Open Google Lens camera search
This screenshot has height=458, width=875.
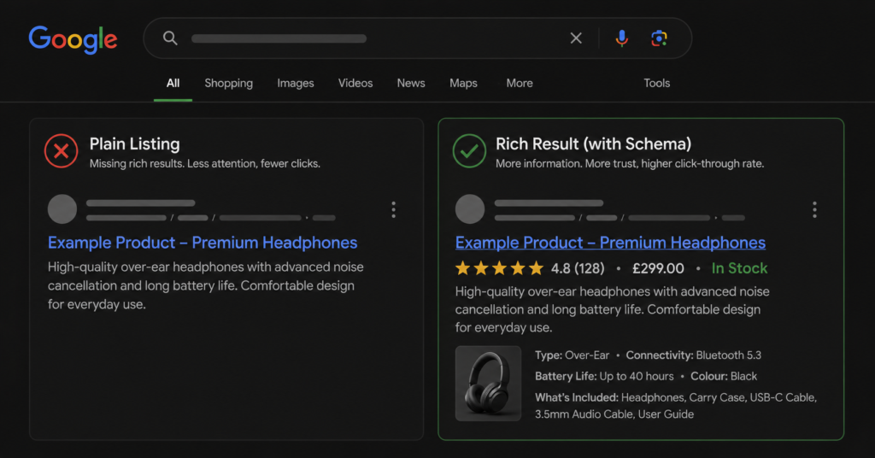point(659,38)
